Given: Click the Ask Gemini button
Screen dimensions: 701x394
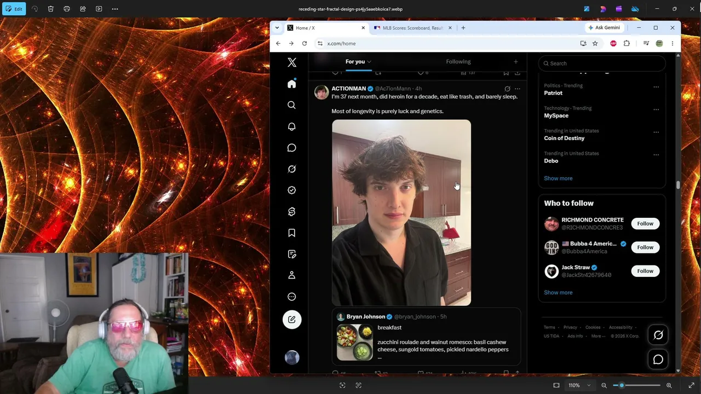Looking at the screenshot, I should tap(604, 27).
